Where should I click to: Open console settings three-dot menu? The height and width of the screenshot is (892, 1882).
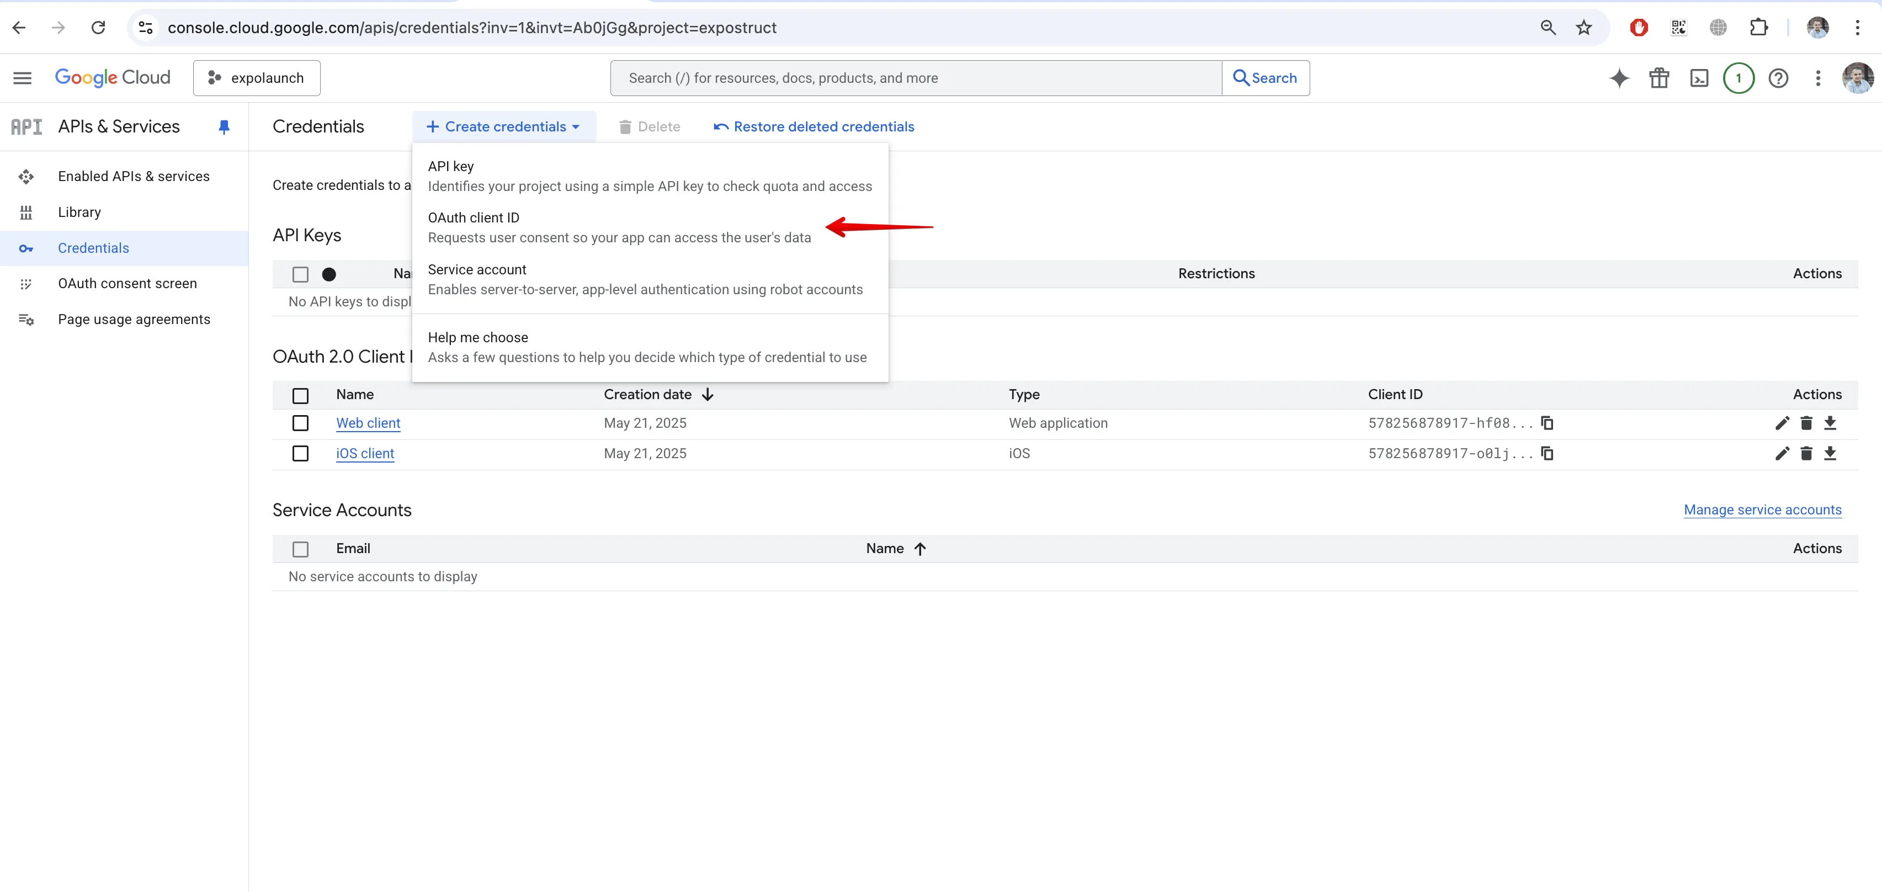click(1818, 78)
